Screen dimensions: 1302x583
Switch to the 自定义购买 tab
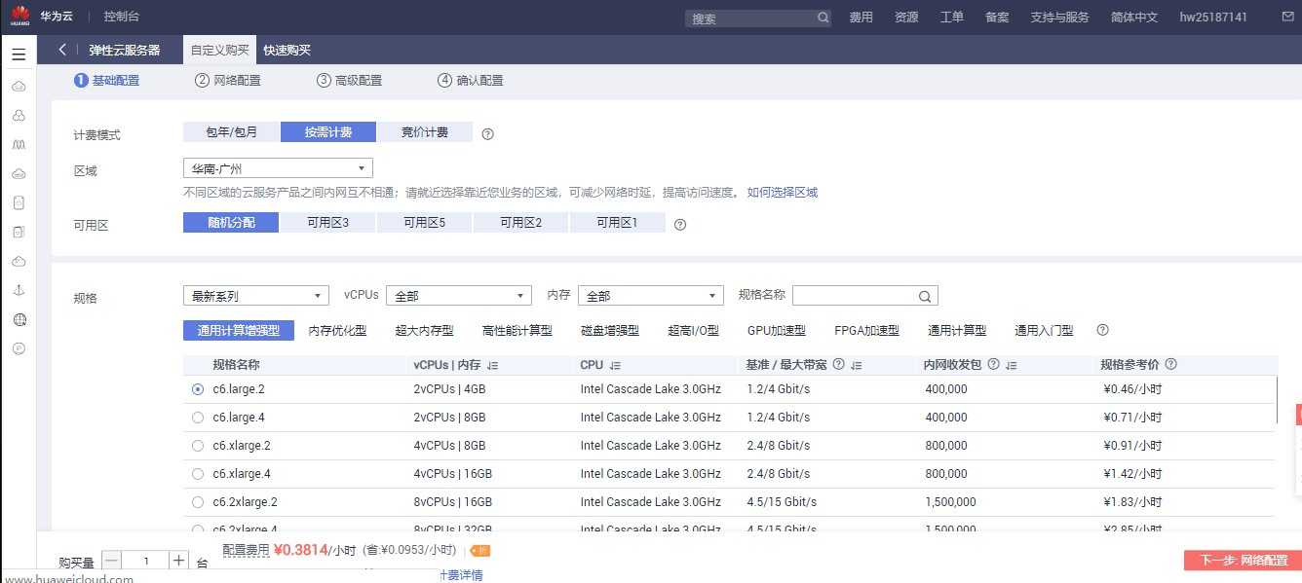coord(220,50)
